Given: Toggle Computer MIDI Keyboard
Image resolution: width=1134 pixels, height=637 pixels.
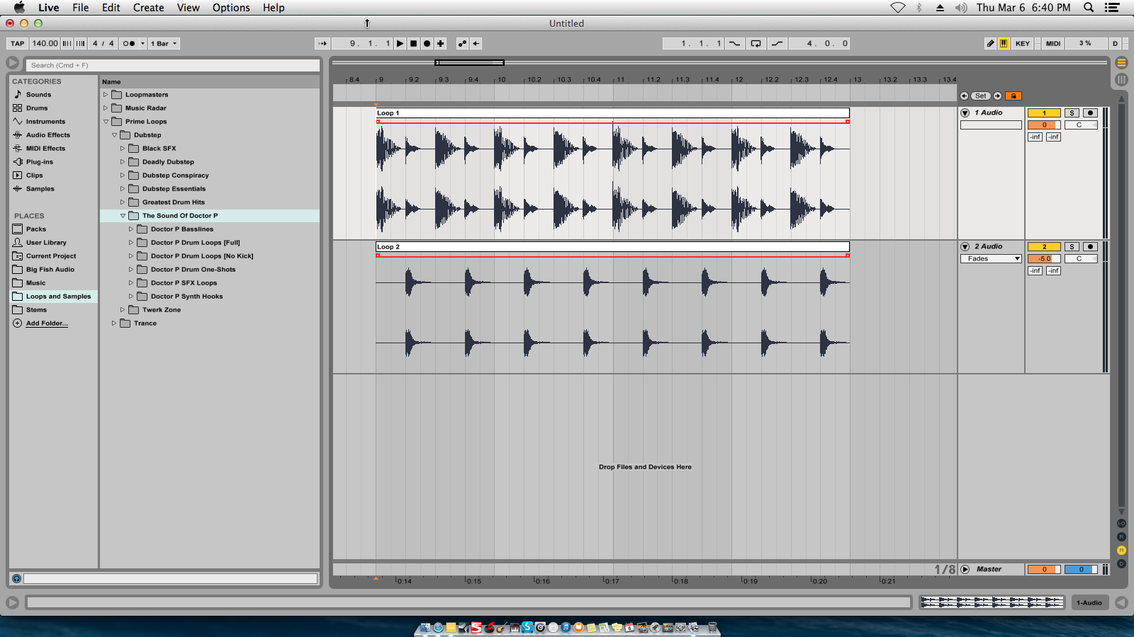Looking at the screenshot, I should click(x=1004, y=43).
